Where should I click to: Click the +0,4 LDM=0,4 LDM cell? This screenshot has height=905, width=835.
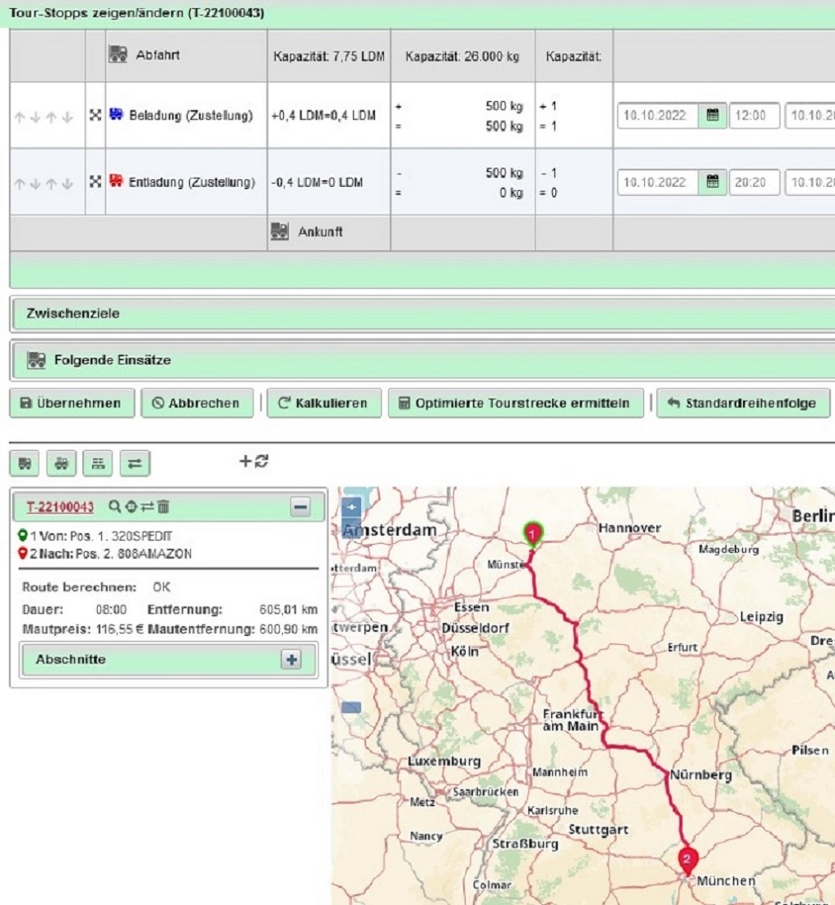323,115
